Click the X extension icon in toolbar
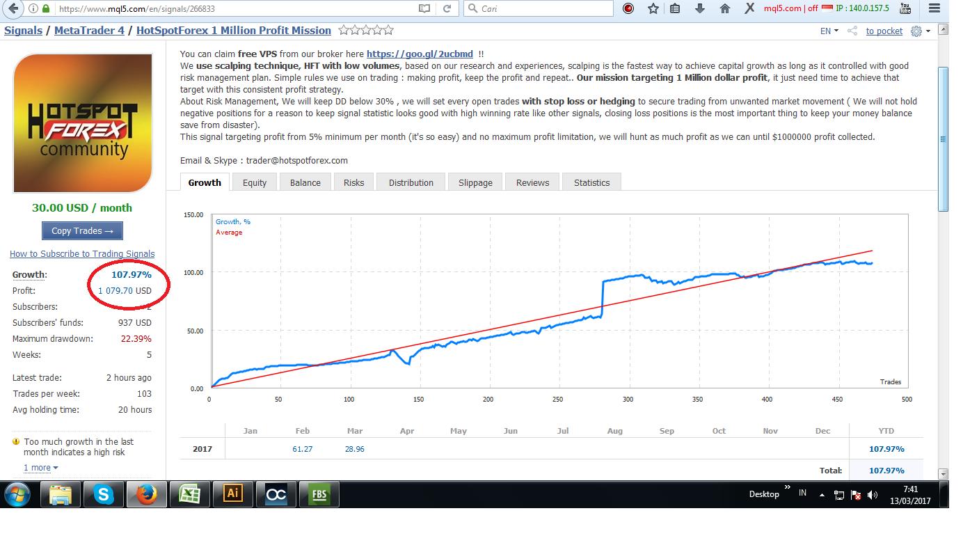 pos(749,8)
